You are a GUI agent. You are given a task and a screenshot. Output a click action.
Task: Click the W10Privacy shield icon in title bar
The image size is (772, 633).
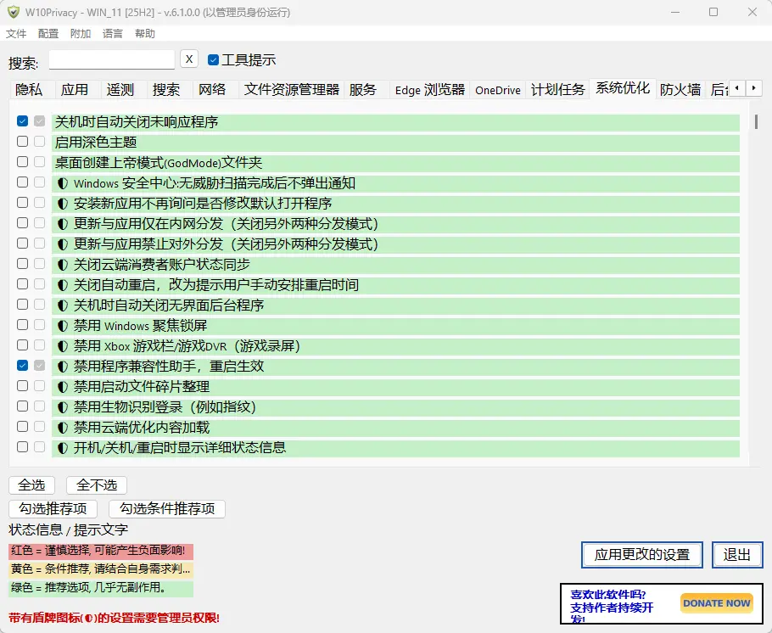click(x=14, y=12)
